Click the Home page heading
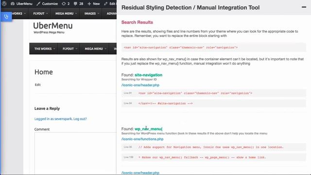Screen dimensions: 311x175 coord(44,72)
